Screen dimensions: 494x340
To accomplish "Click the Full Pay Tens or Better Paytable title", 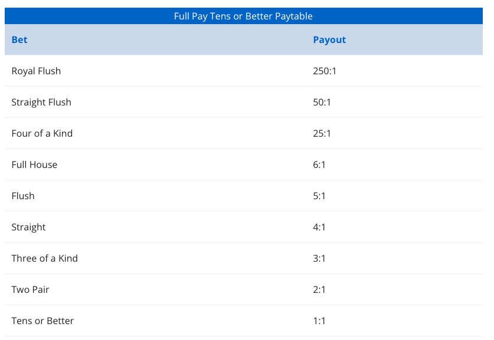I will (243, 16).
